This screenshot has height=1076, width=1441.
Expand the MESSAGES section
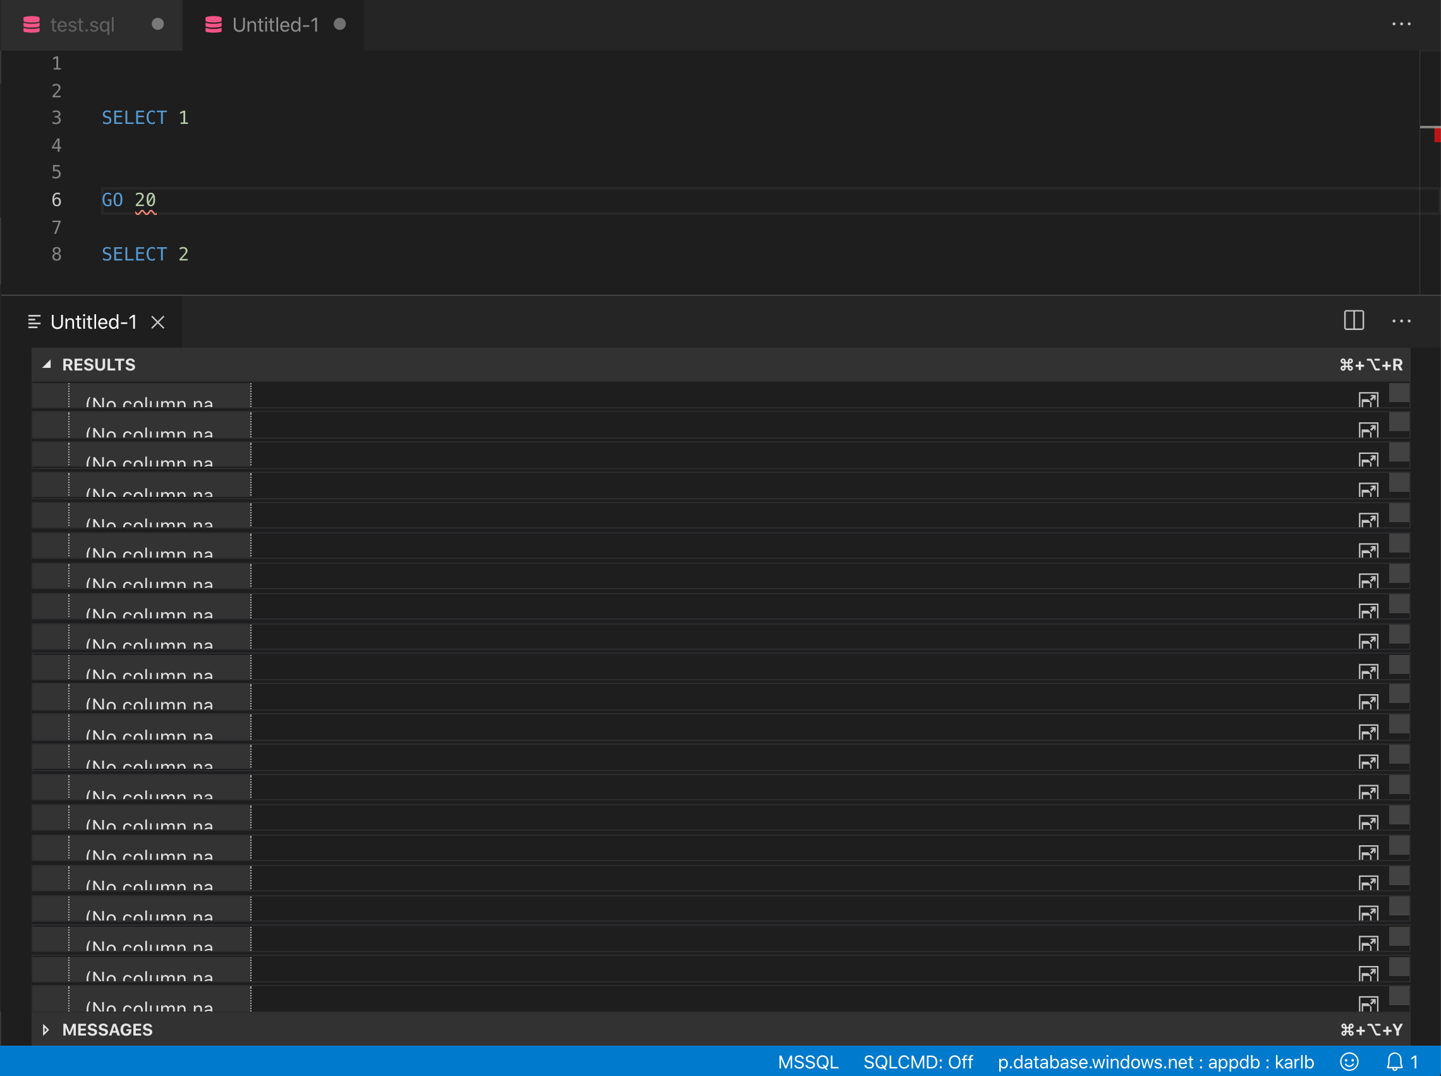click(46, 1030)
